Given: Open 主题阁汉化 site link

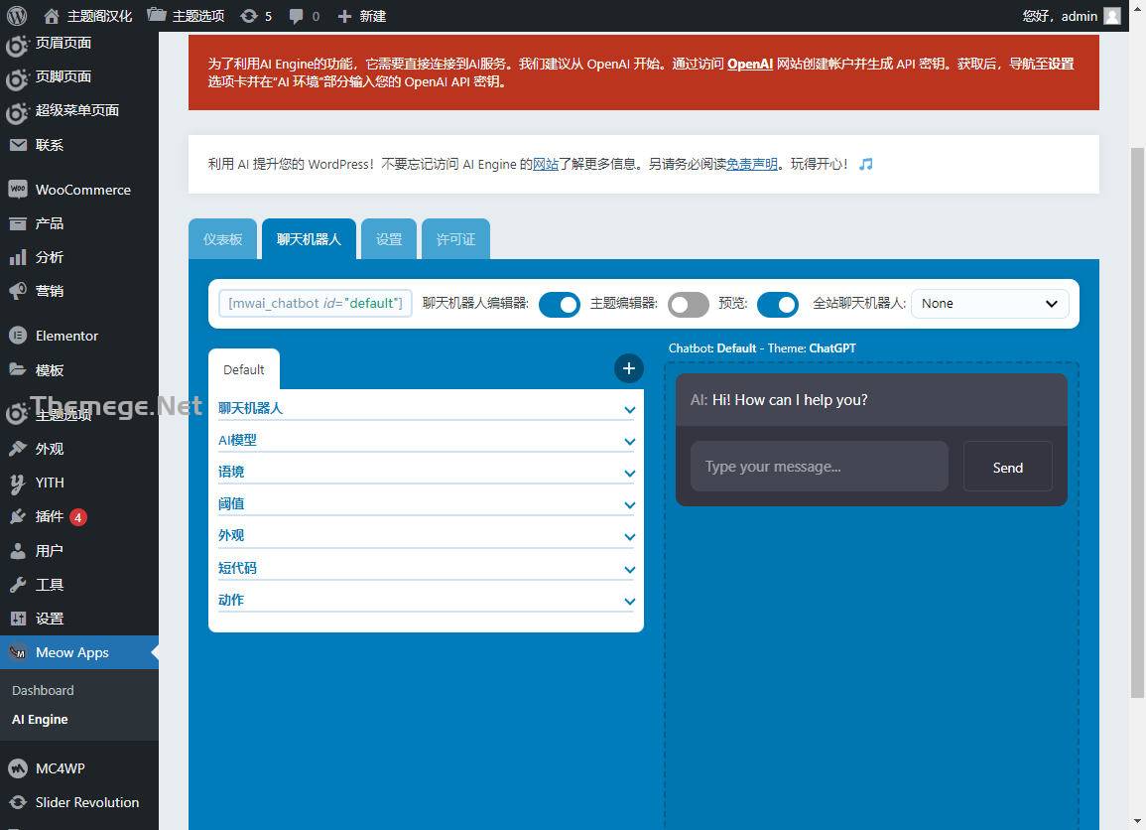Looking at the screenshot, I should [x=87, y=15].
